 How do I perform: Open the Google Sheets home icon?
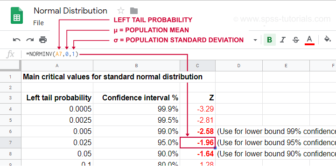click(17, 15)
